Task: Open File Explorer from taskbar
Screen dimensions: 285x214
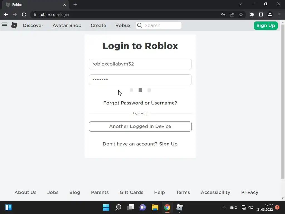Action: click(155, 207)
